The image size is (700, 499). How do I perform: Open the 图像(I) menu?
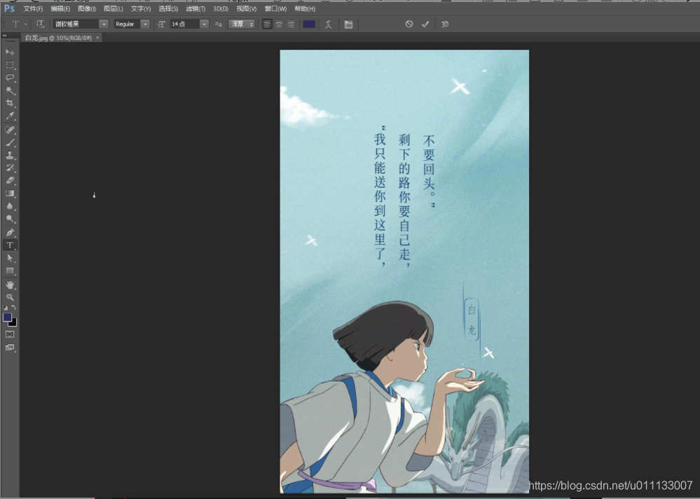(x=87, y=8)
